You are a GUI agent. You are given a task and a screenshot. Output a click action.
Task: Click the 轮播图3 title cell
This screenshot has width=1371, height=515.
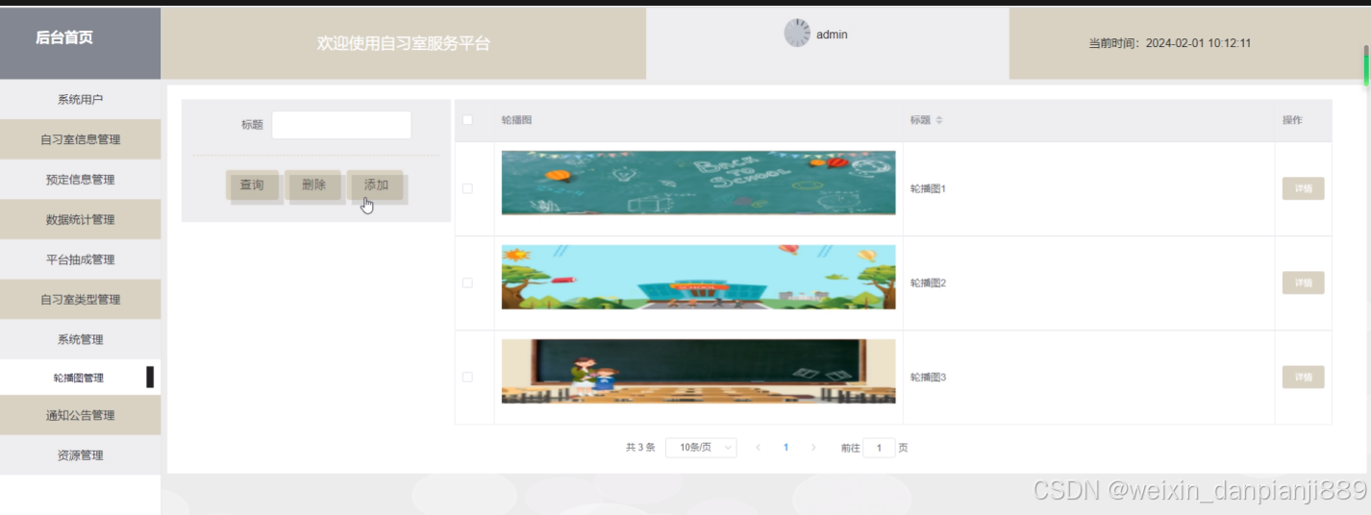pos(929,378)
